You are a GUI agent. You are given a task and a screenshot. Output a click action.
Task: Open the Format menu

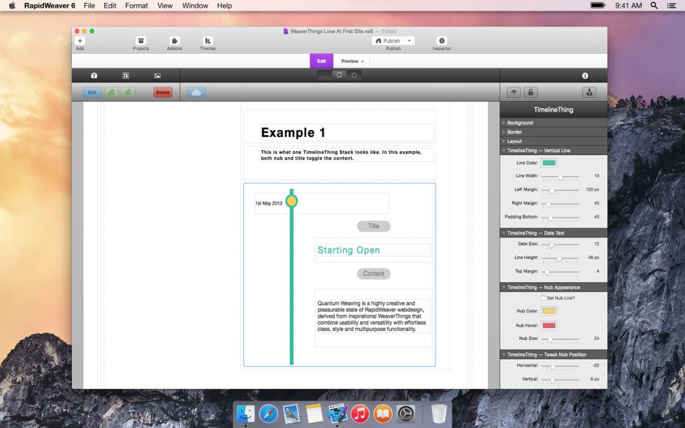tap(136, 6)
